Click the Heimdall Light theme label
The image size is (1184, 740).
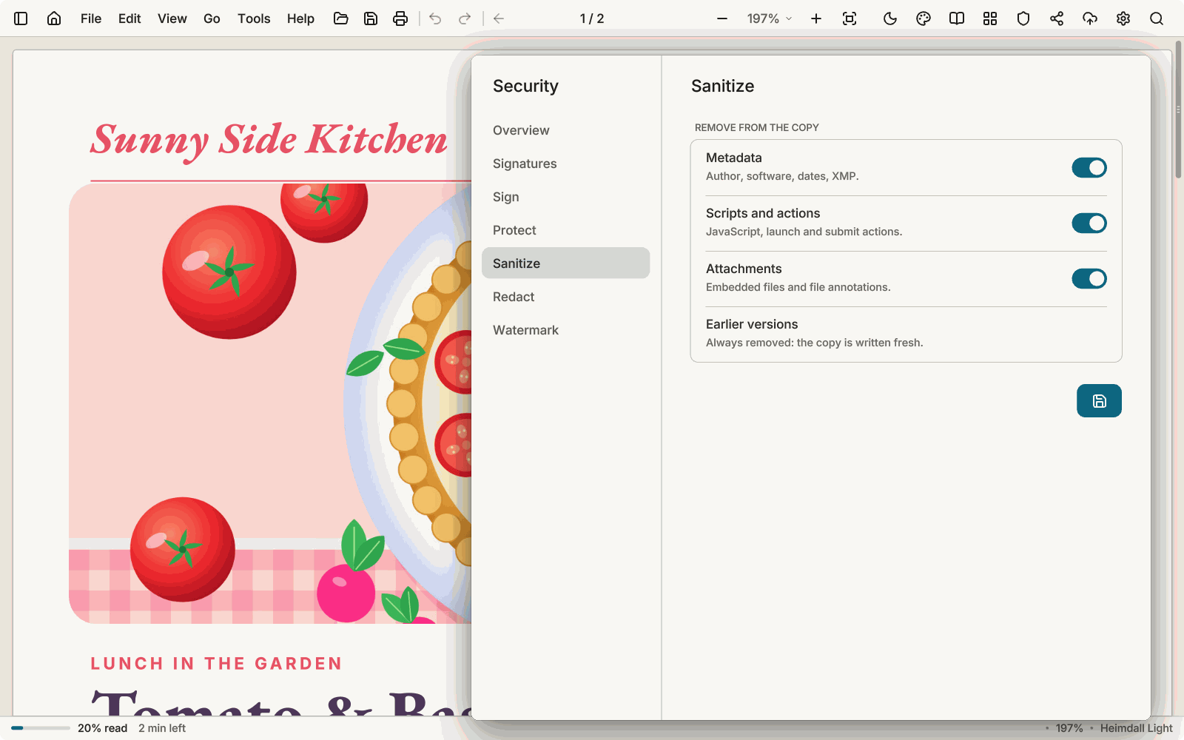point(1136,728)
